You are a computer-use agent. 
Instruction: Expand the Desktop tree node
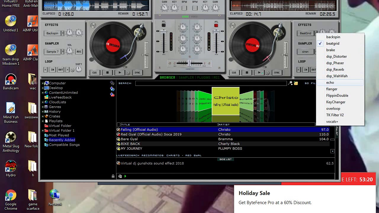point(43,88)
